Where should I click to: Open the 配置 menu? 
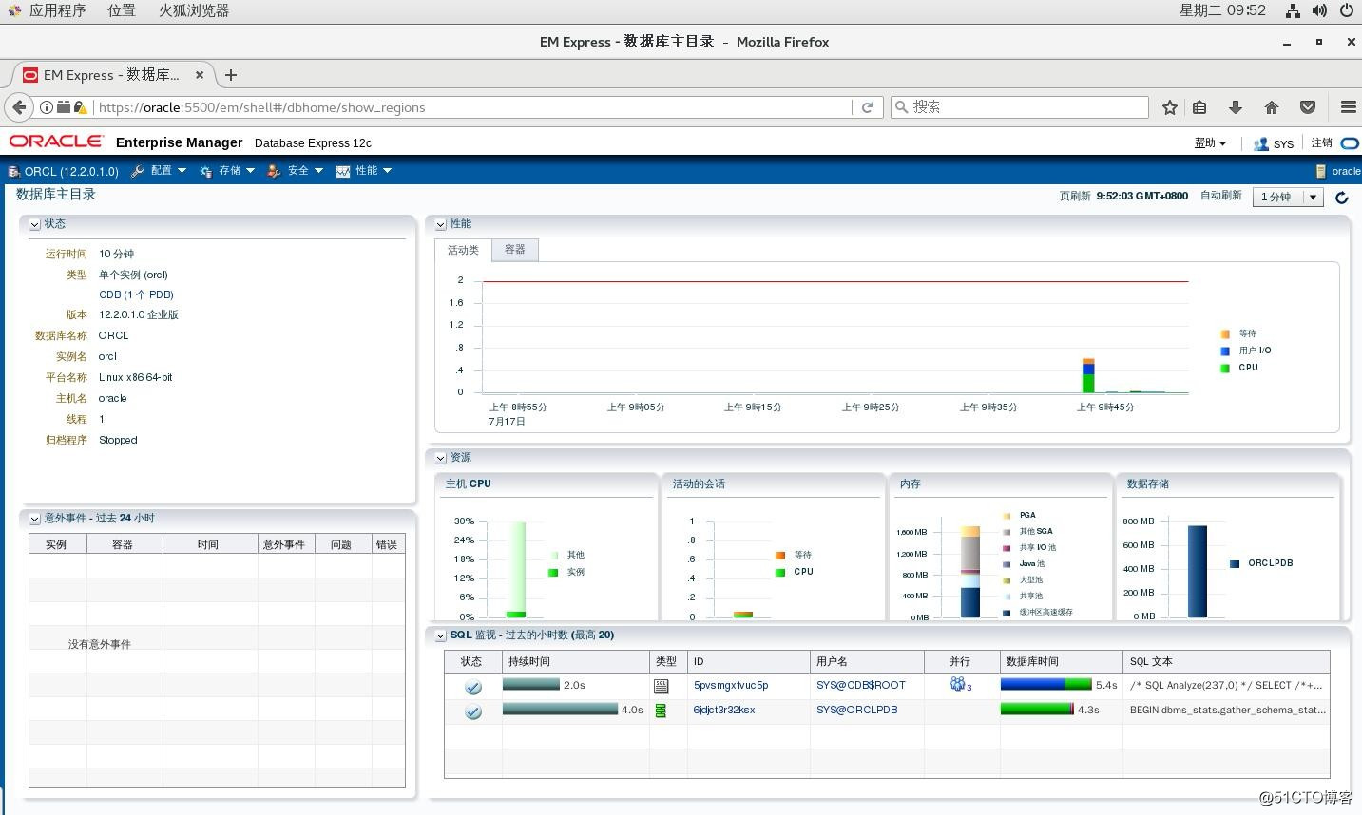tap(159, 171)
